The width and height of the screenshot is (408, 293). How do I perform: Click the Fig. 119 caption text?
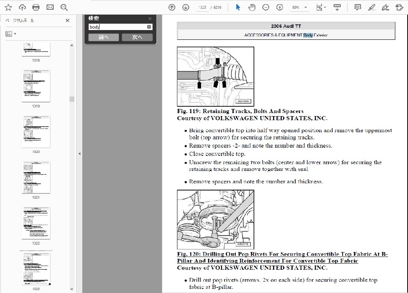click(240, 111)
